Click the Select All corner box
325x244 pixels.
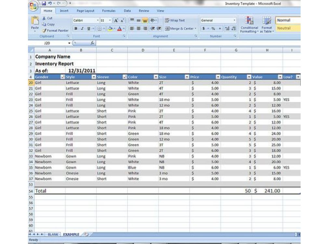click(x=31, y=50)
